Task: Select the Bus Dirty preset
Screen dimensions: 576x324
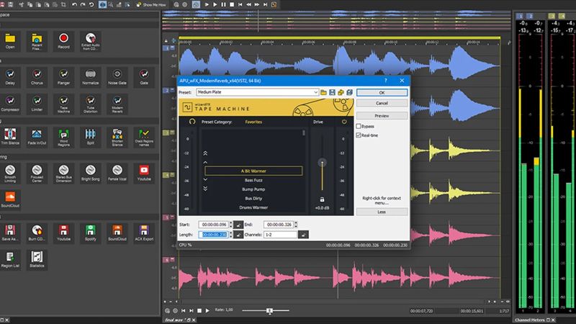Action: [253, 199]
